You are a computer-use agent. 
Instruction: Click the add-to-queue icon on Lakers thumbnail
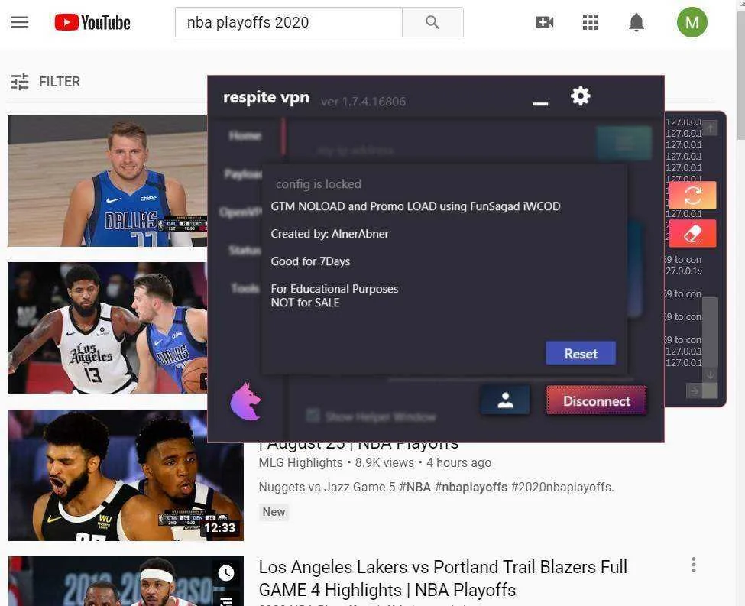pyautogui.click(x=226, y=600)
